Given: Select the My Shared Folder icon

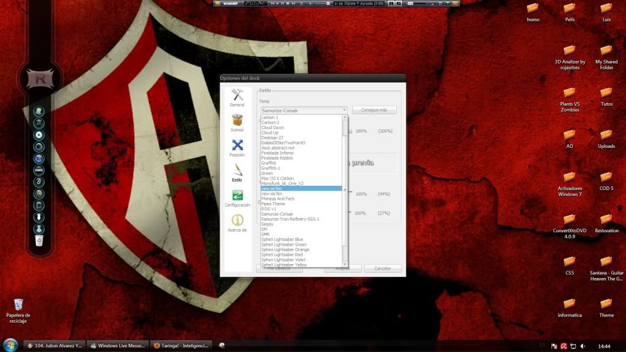Looking at the screenshot, I should [606, 57].
